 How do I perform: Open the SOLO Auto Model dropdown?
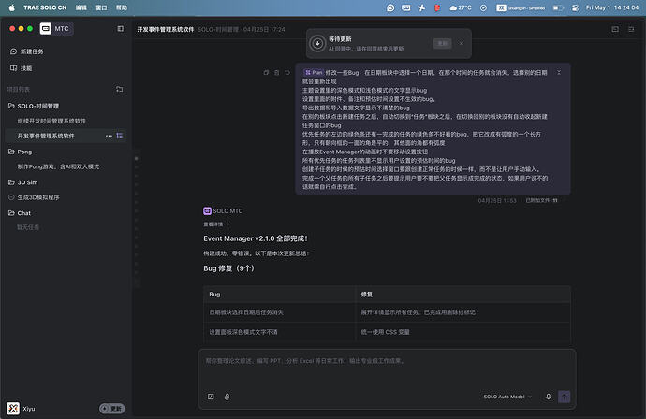507,397
